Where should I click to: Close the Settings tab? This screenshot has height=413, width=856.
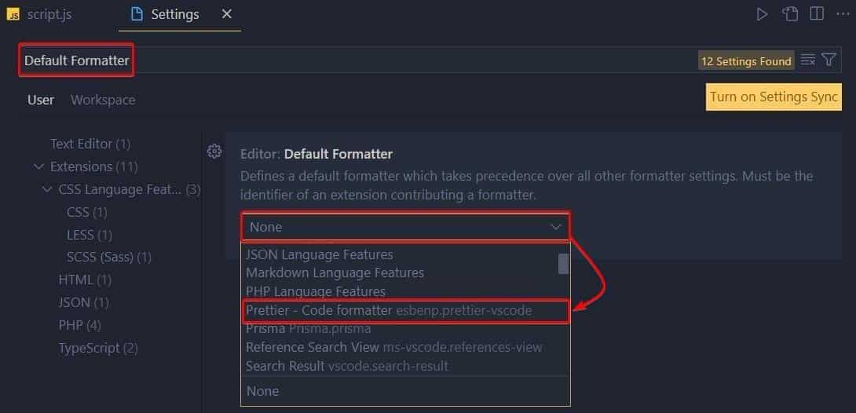(227, 14)
